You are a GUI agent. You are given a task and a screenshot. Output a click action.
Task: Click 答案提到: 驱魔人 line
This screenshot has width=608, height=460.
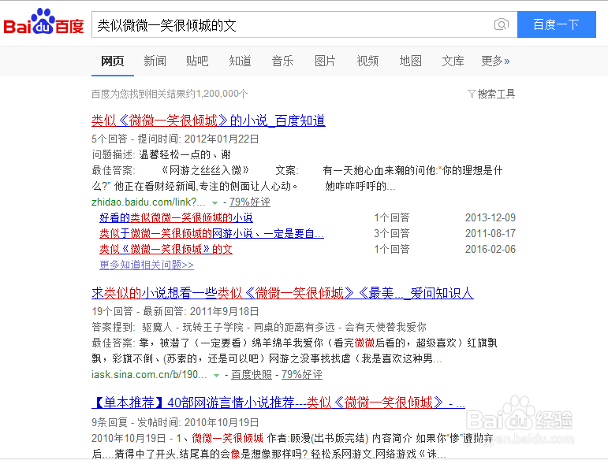click(x=259, y=327)
